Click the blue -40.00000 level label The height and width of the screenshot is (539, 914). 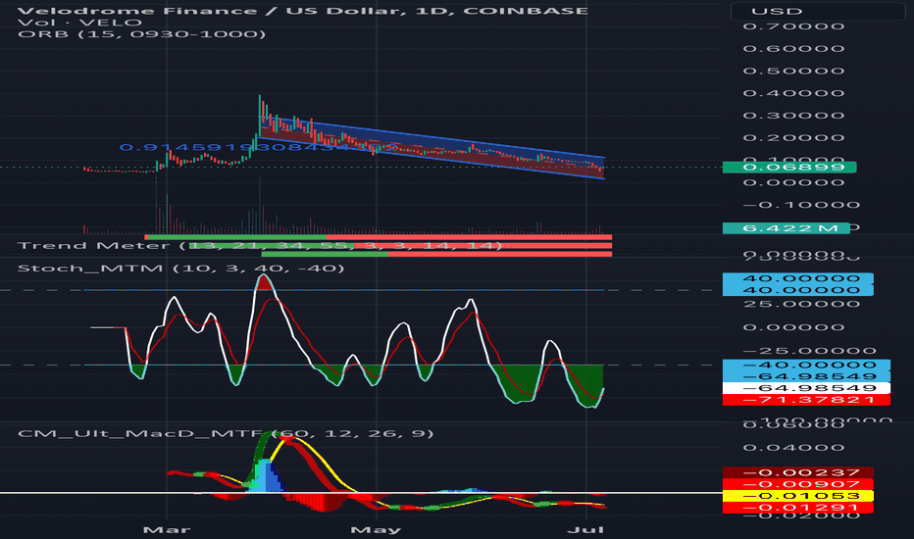(806, 365)
